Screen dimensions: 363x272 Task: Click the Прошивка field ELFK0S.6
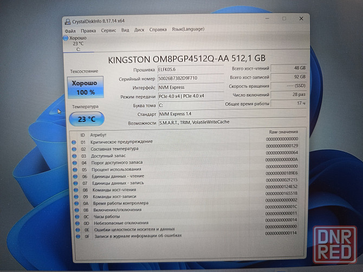191,69
